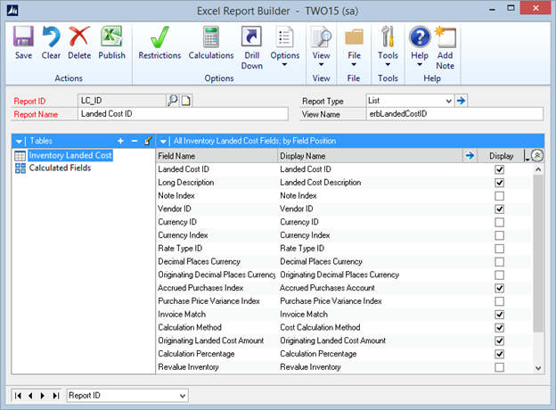The width and height of the screenshot is (556, 410).
Task: Select Calculated Fields in Tables list
Action: click(x=60, y=168)
